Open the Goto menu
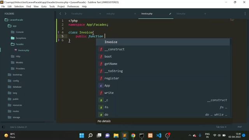Viewport: 249px width, 140px height. click(x=44, y=7)
